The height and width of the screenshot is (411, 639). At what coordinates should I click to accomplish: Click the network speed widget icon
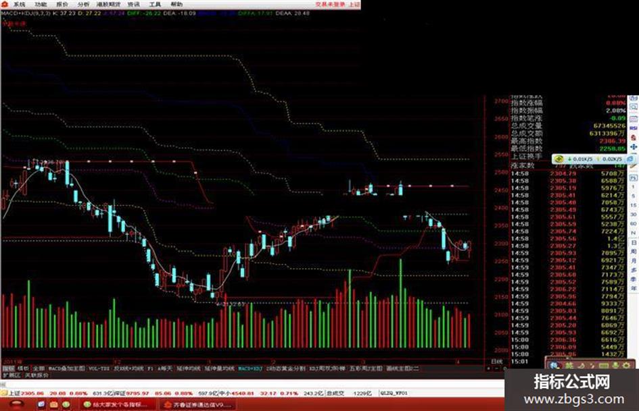(x=559, y=159)
